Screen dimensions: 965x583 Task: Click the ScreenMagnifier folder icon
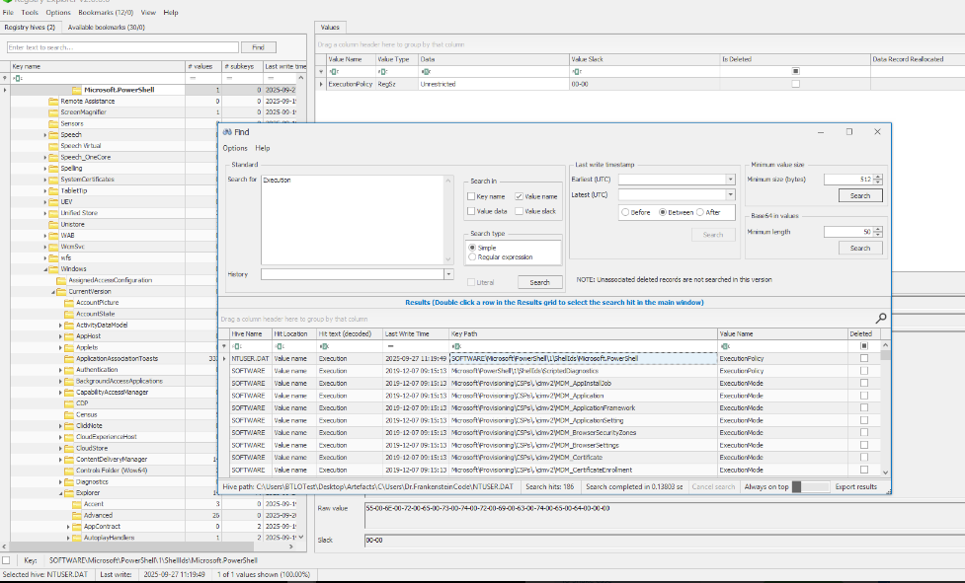[53, 112]
